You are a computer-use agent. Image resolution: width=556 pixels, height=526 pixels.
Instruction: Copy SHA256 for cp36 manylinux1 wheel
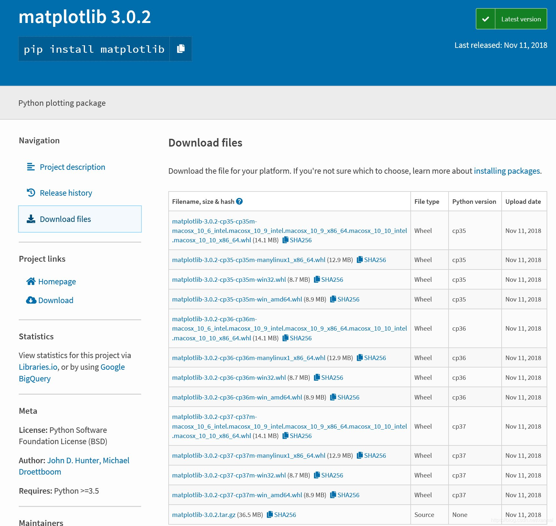372,358
